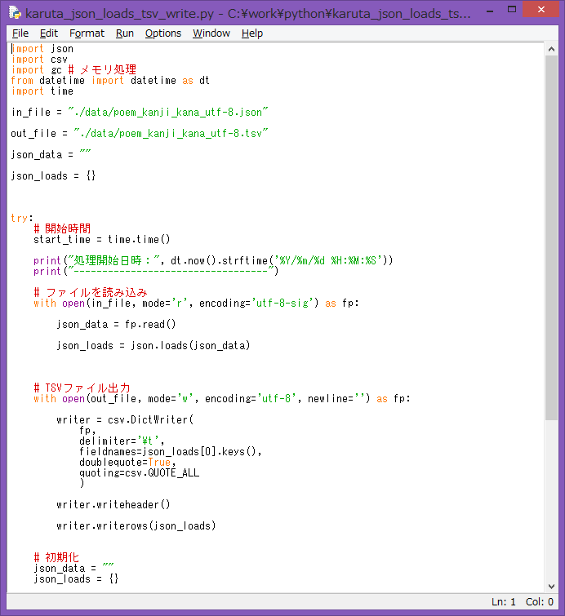Open the Help menu
The width and height of the screenshot is (565, 616).
pyautogui.click(x=252, y=33)
